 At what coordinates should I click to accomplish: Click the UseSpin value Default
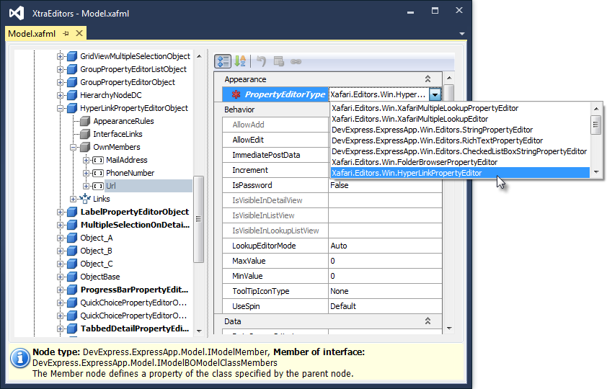click(385, 306)
